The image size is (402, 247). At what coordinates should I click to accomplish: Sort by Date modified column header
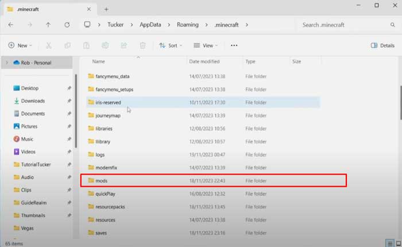pos(204,61)
